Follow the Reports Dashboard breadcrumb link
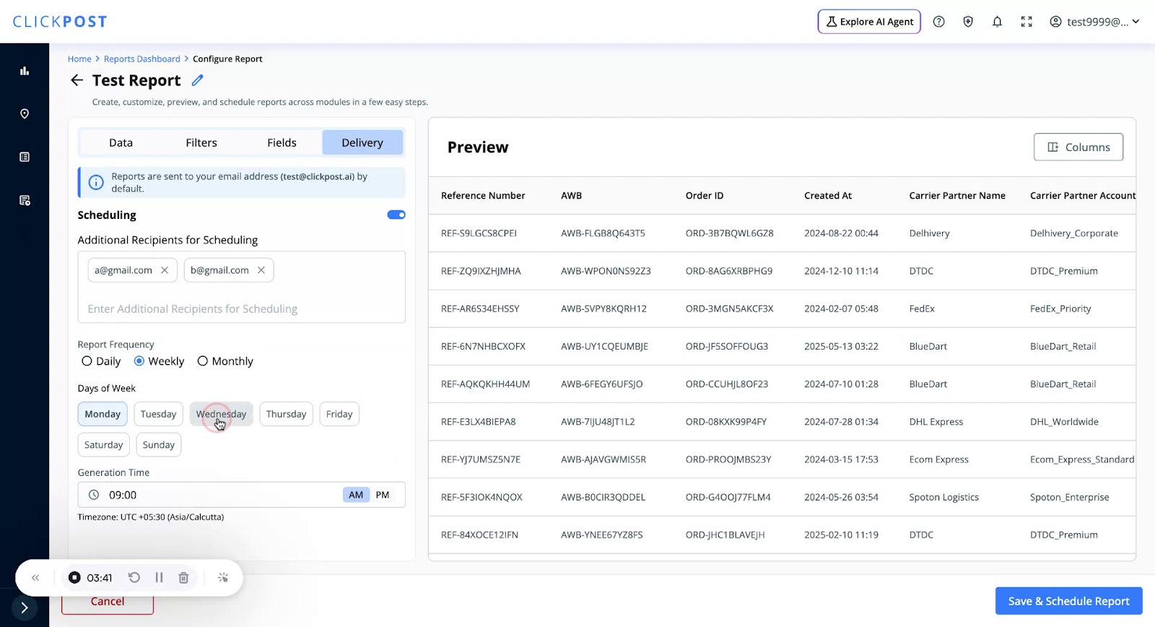Screen dimensions: 1155x627 coord(142,59)
